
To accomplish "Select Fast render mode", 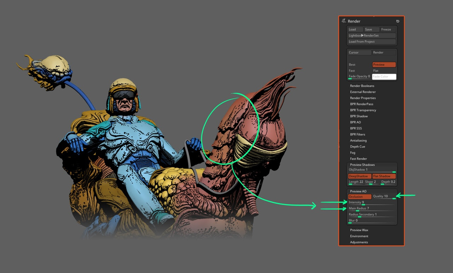I will coord(360,71).
